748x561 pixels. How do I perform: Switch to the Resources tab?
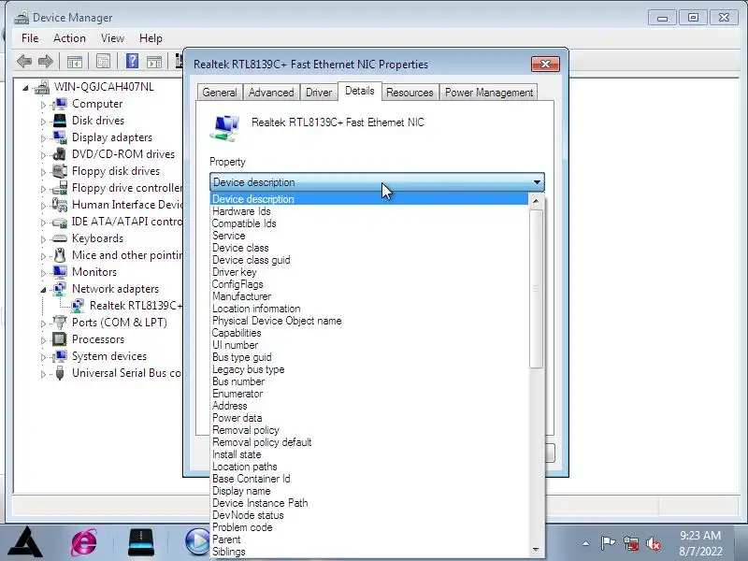pos(410,92)
